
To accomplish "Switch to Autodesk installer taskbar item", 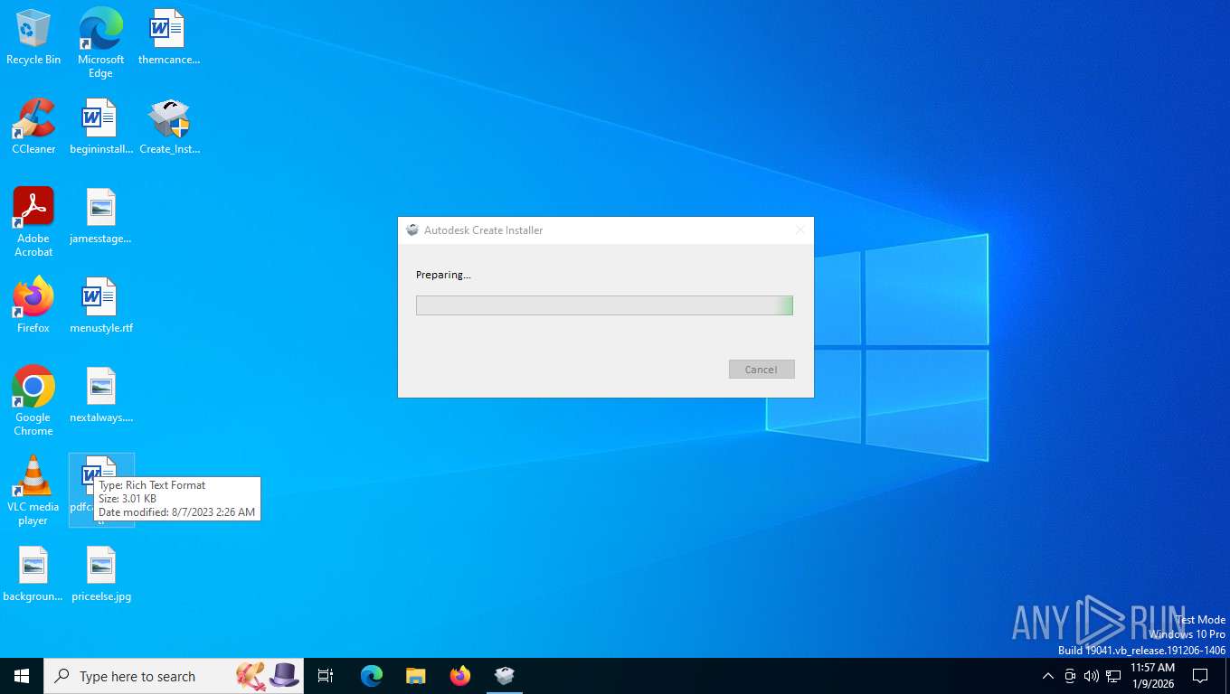I will tap(505, 676).
